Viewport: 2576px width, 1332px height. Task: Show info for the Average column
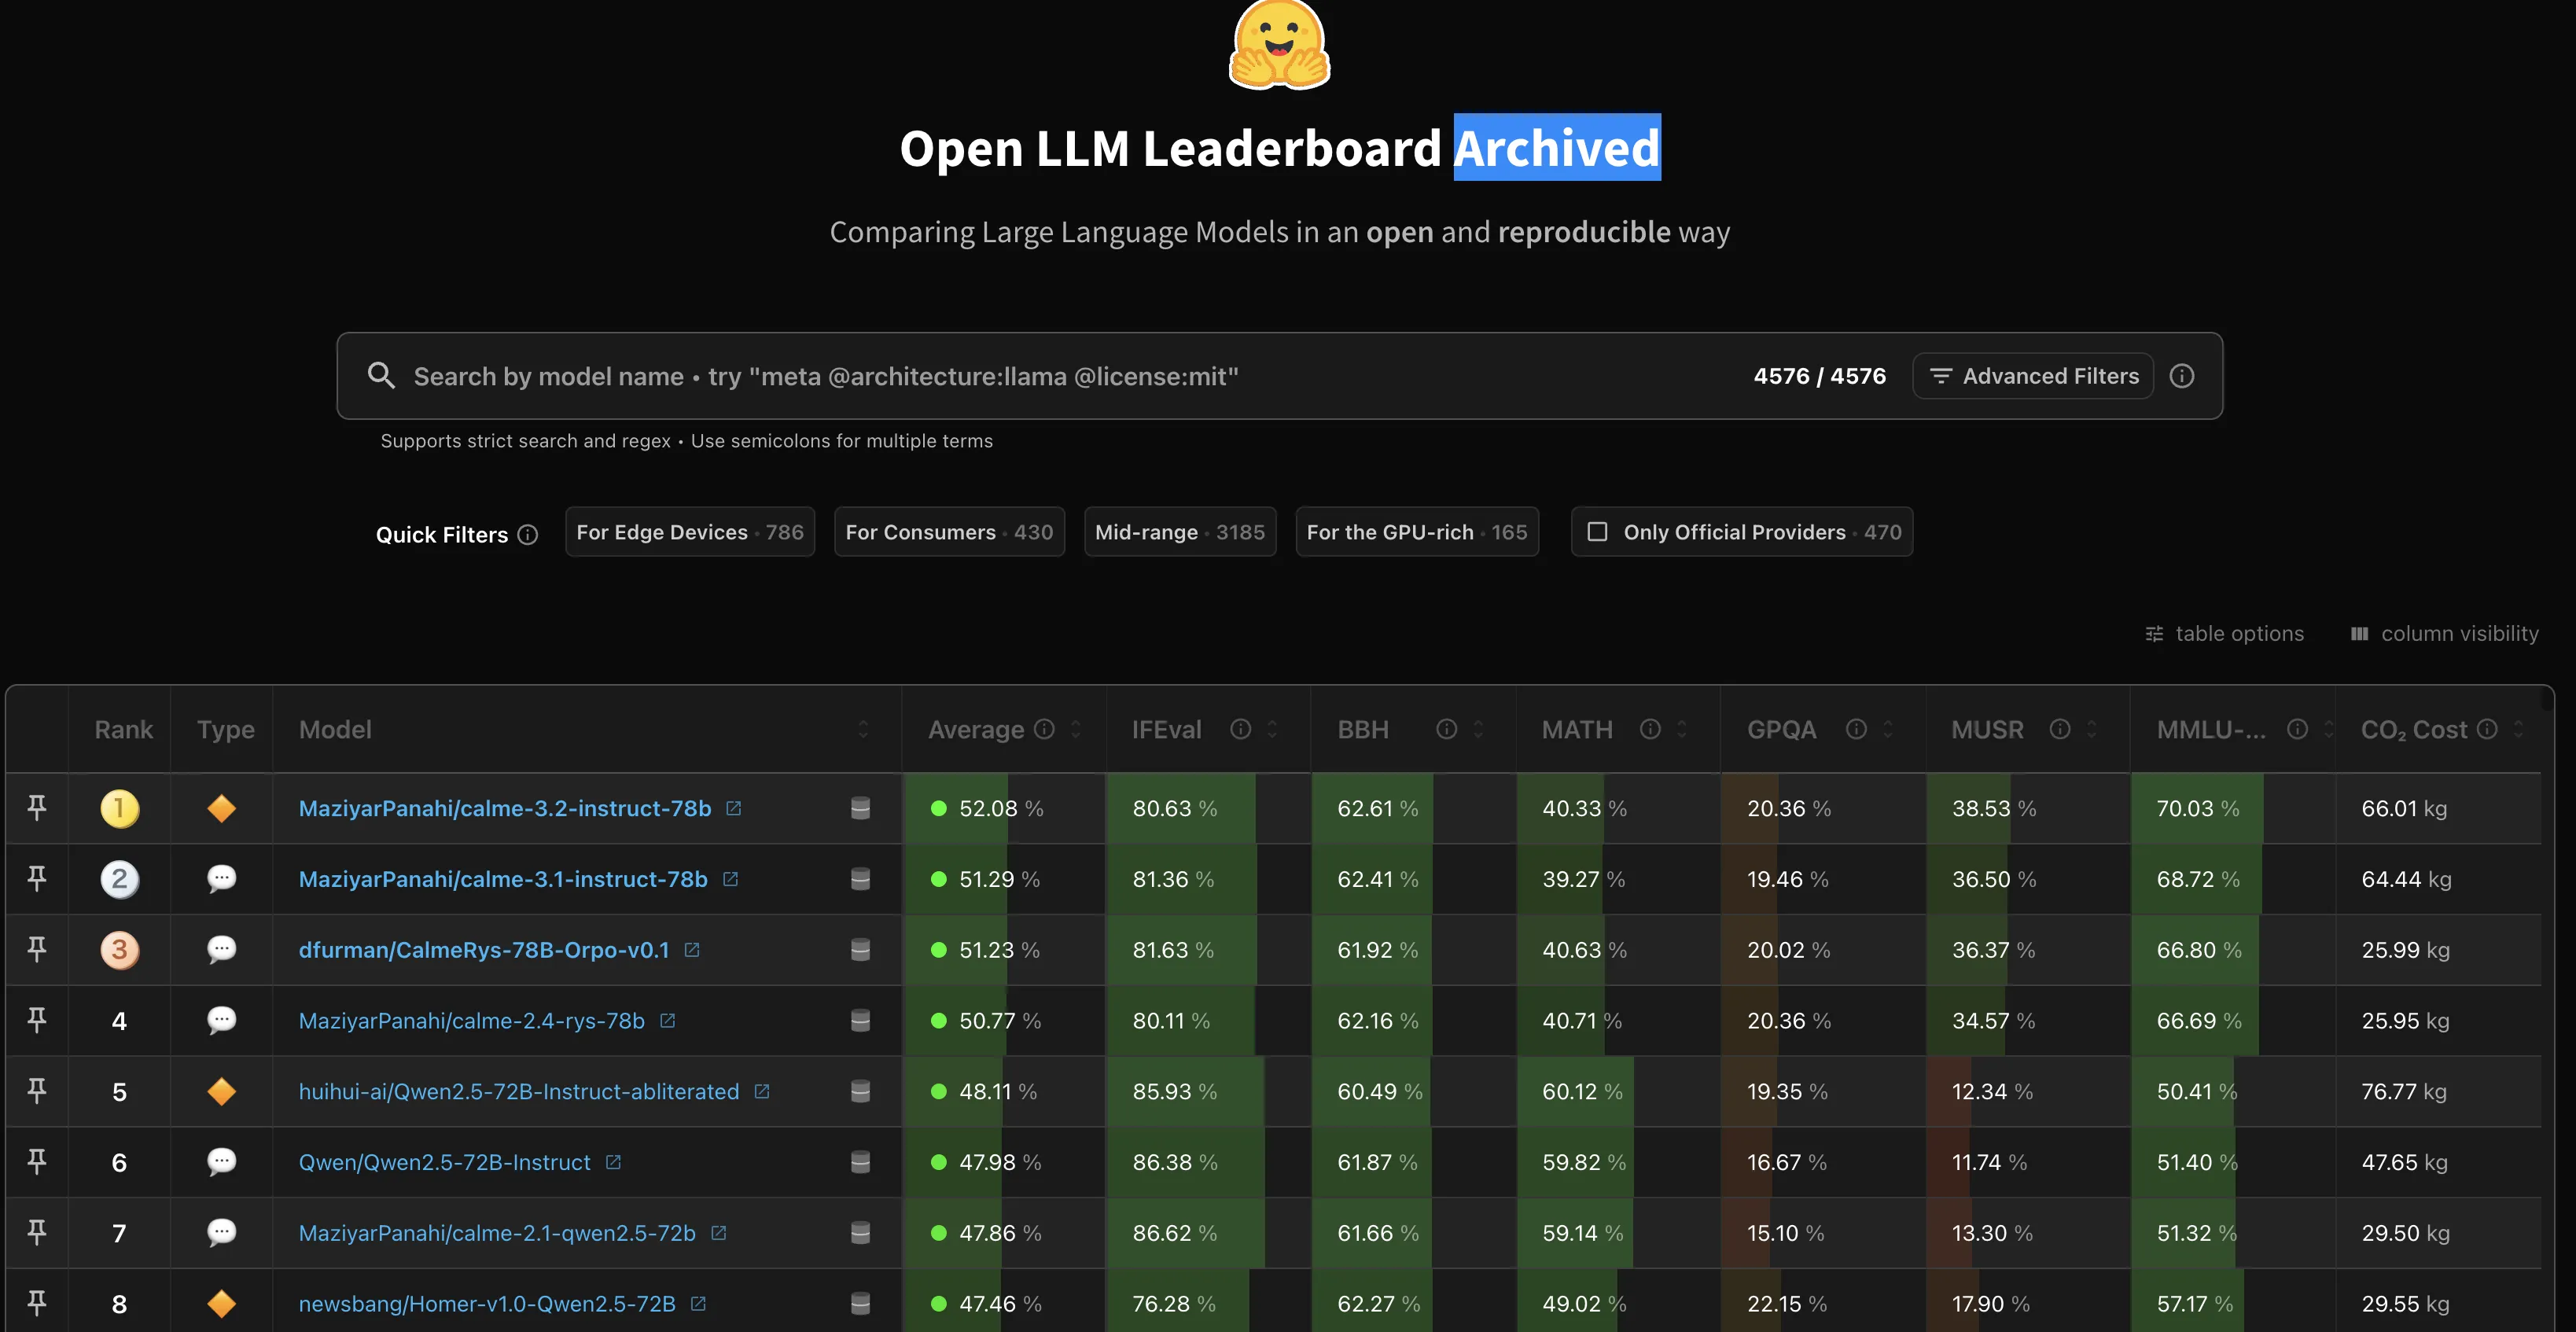pyautogui.click(x=1044, y=729)
